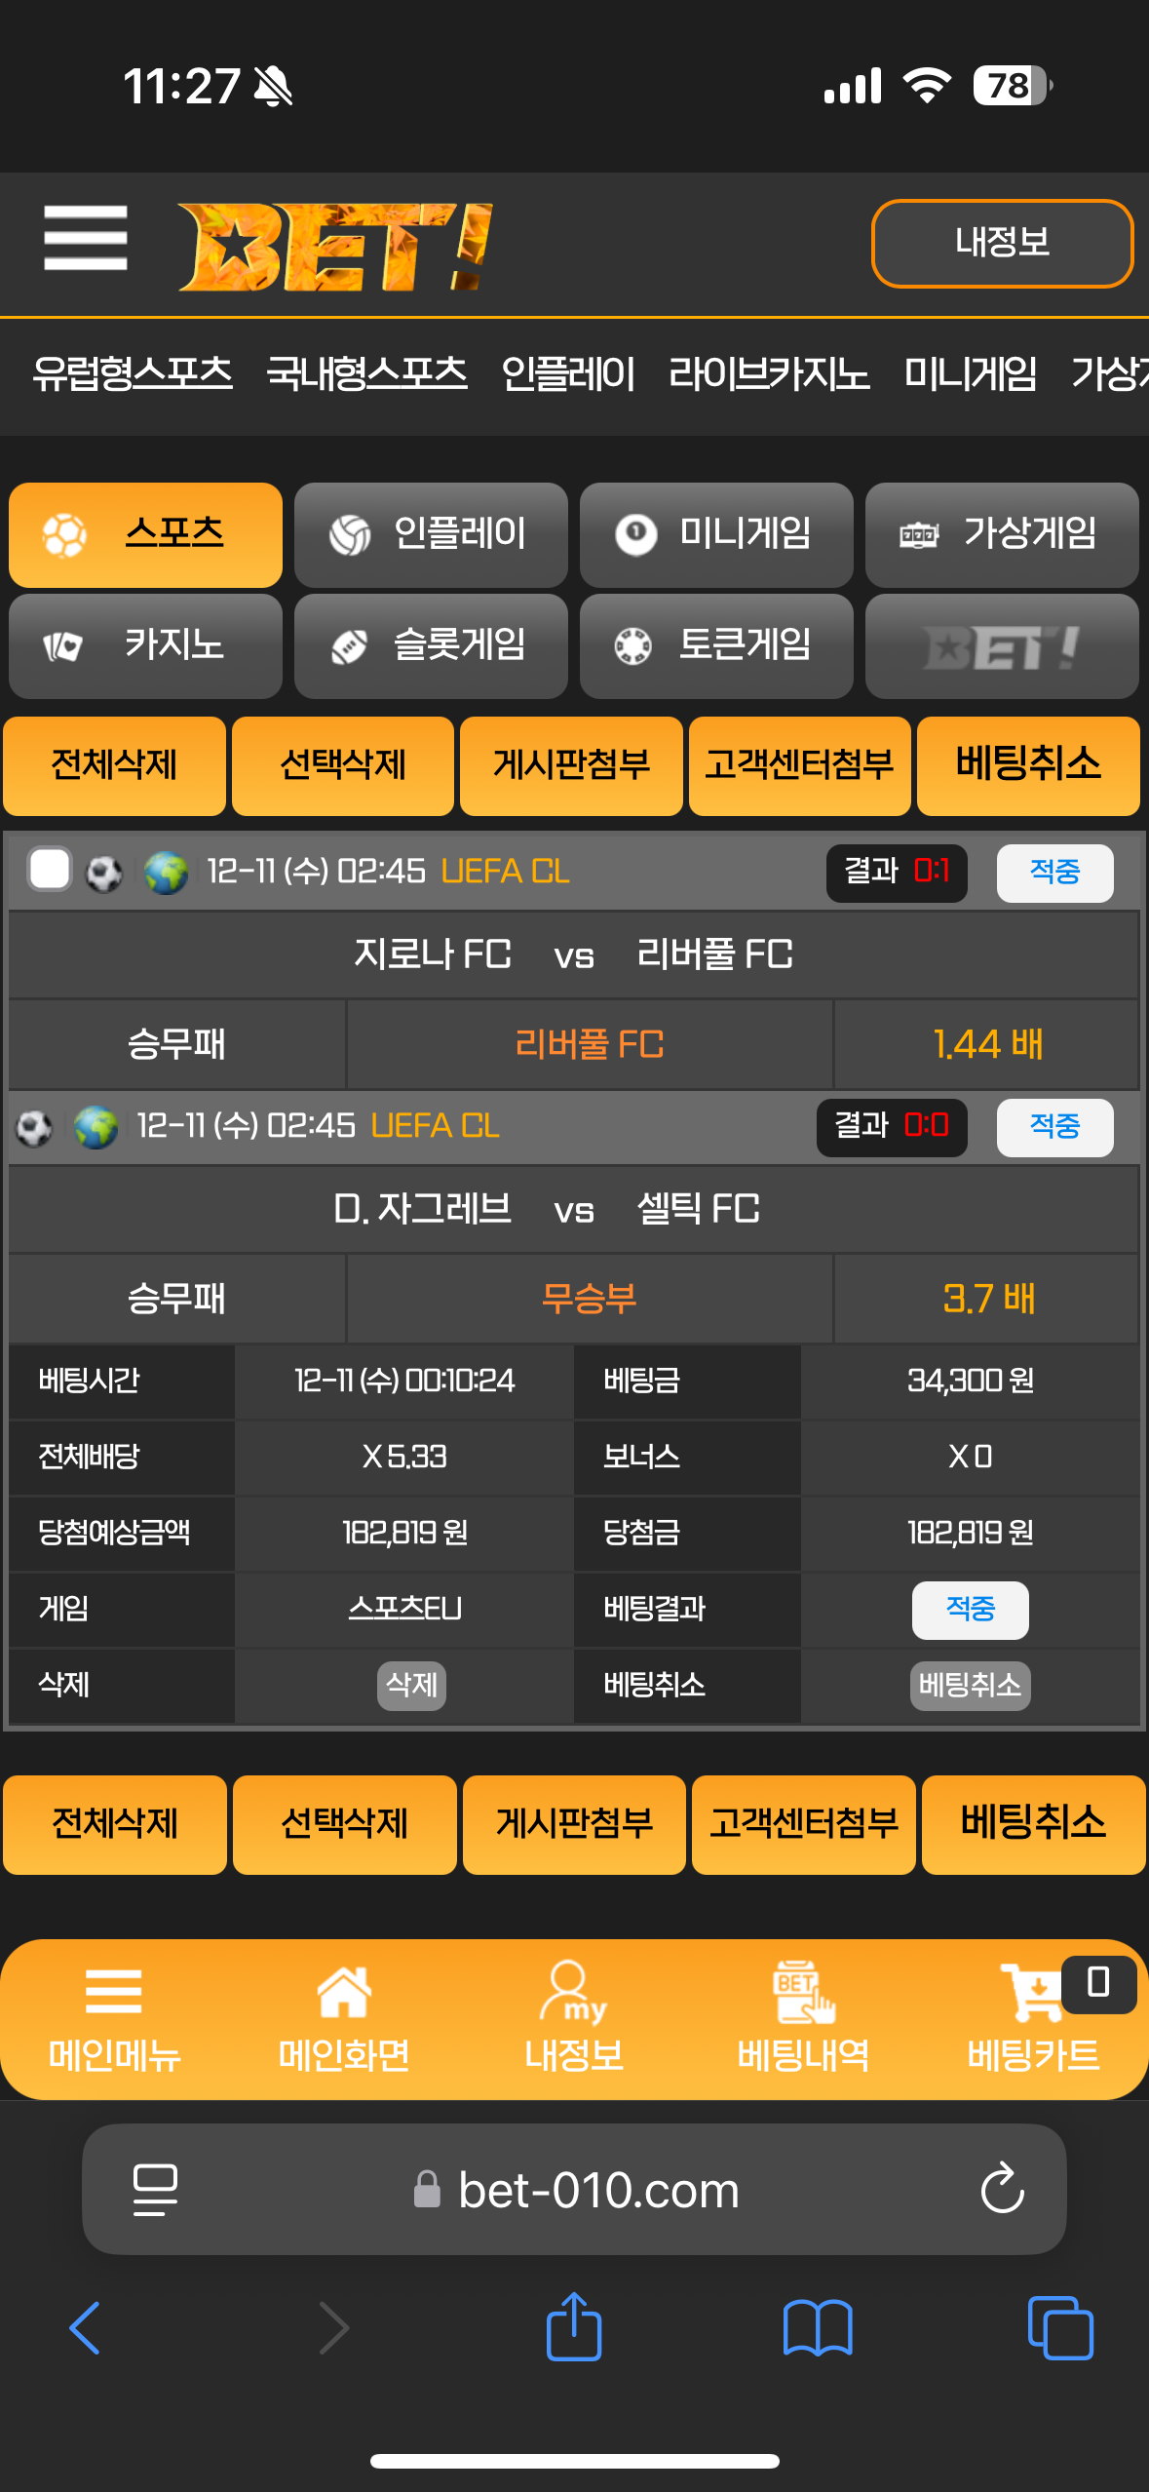Switch to 미니게임 category tab
1149x2492 pixels.
(x=716, y=534)
